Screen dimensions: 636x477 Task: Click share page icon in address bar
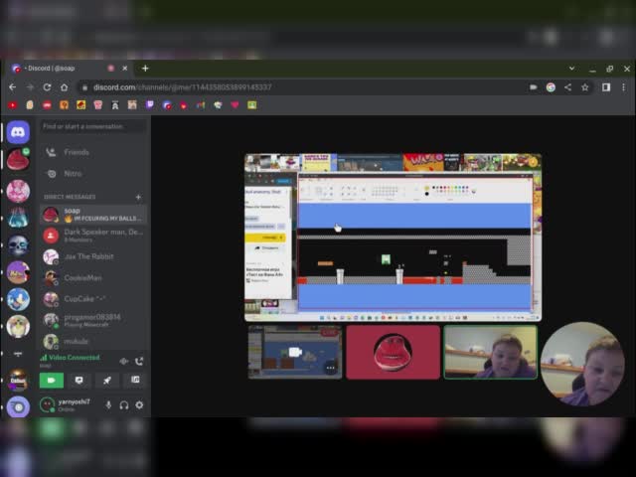point(567,87)
